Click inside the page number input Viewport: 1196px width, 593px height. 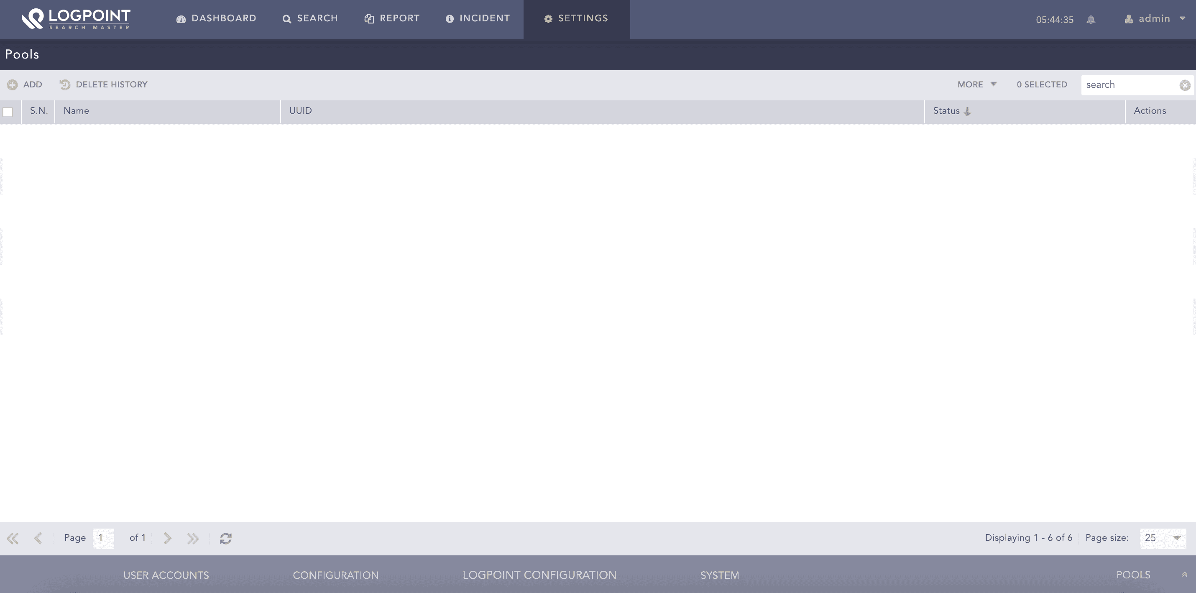pyautogui.click(x=103, y=538)
